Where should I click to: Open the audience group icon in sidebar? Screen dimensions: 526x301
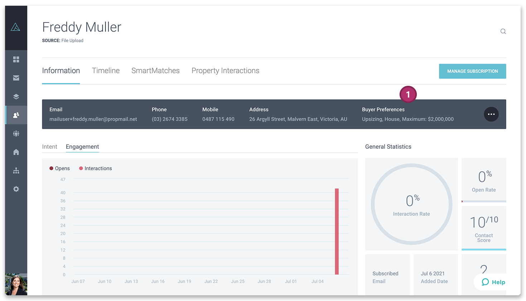click(16, 134)
